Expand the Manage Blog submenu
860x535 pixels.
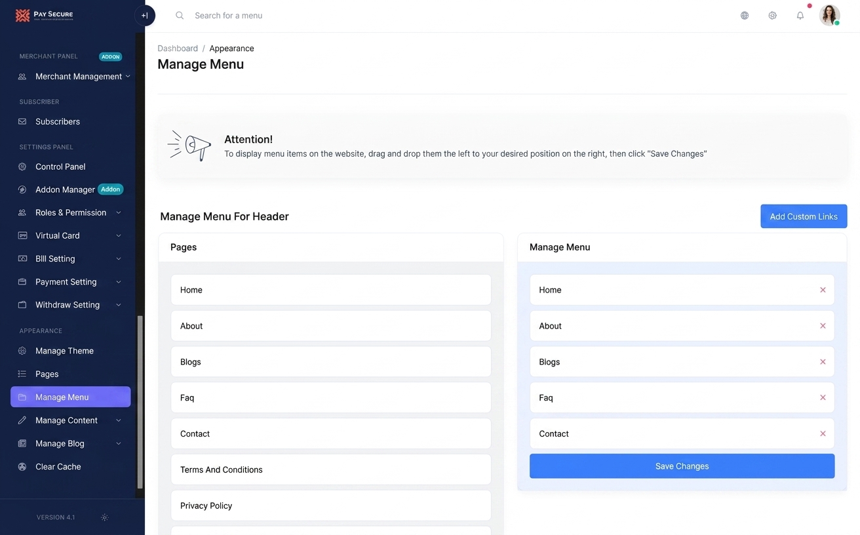click(119, 444)
